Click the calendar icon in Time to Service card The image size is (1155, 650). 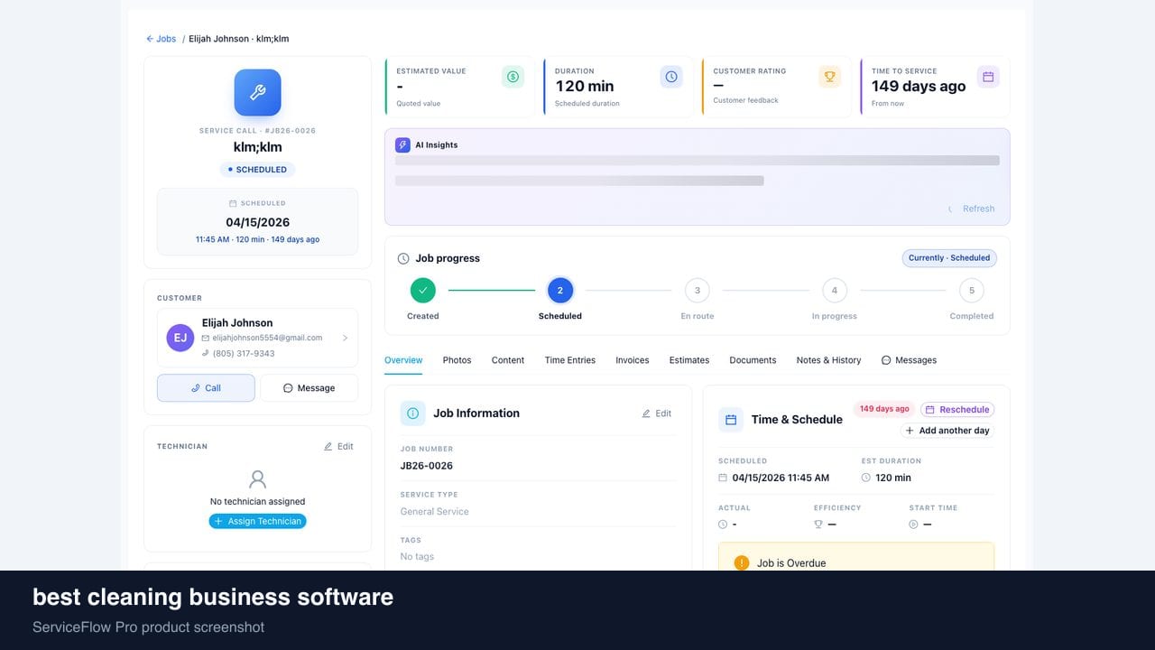(x=988, y=77)
